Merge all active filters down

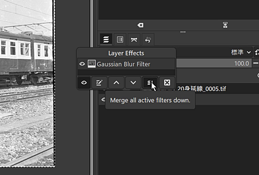point(150,82)
